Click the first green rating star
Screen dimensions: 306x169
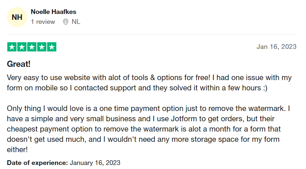pos(11,47)
